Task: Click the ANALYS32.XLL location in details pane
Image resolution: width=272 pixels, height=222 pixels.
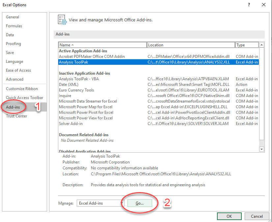Action: point(161,174)
